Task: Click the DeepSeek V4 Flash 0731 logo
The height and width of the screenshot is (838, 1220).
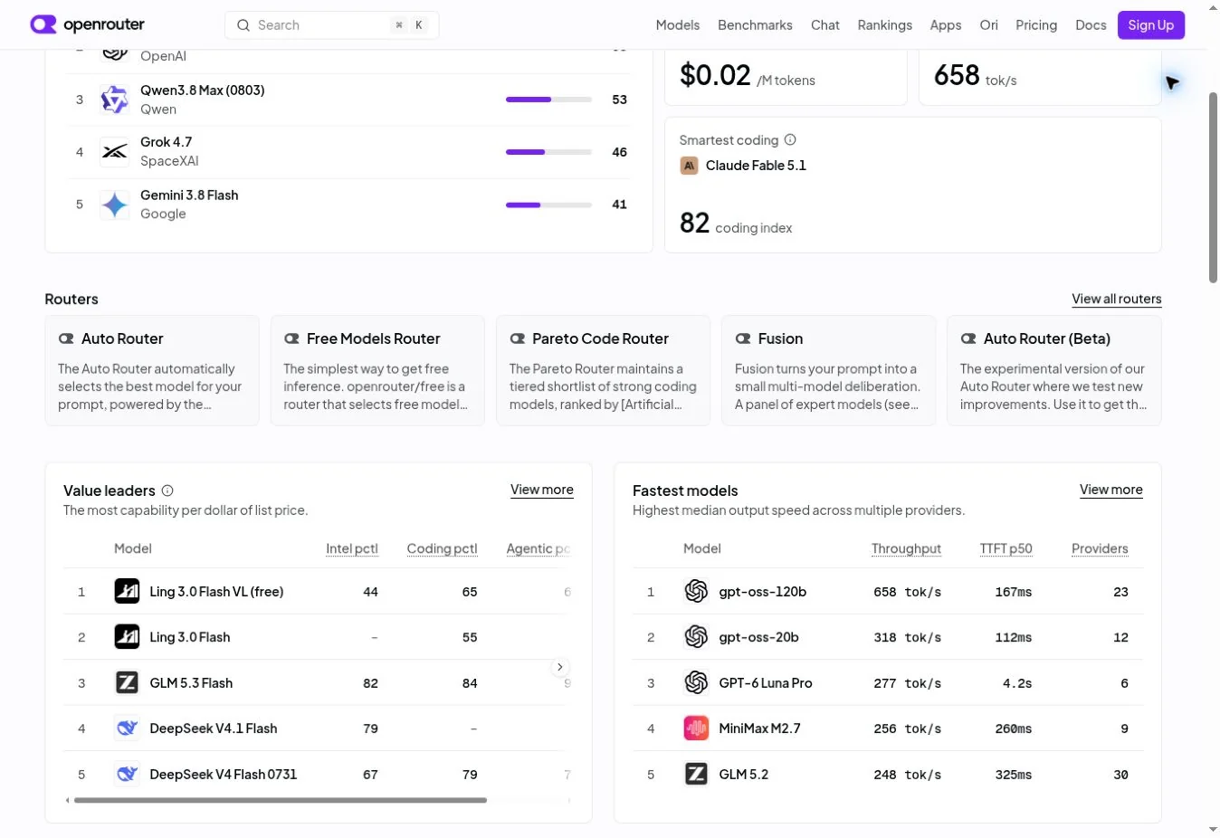Action: tap(127, 774)
